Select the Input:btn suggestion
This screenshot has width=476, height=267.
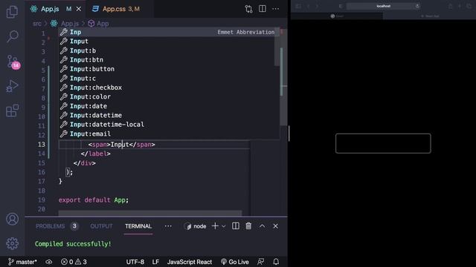169,59
